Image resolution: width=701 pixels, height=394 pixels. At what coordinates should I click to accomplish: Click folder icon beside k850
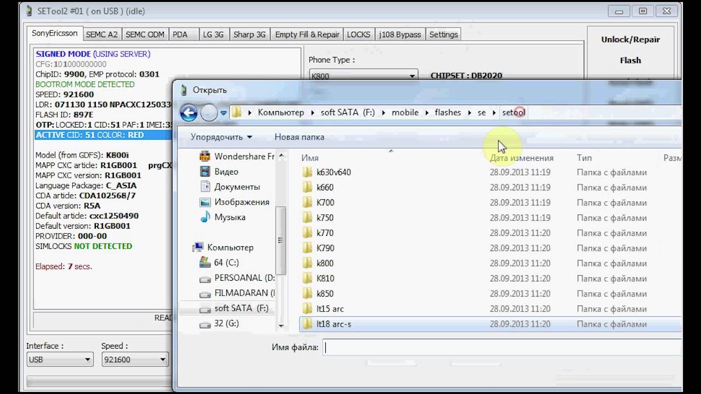[307, 294]
